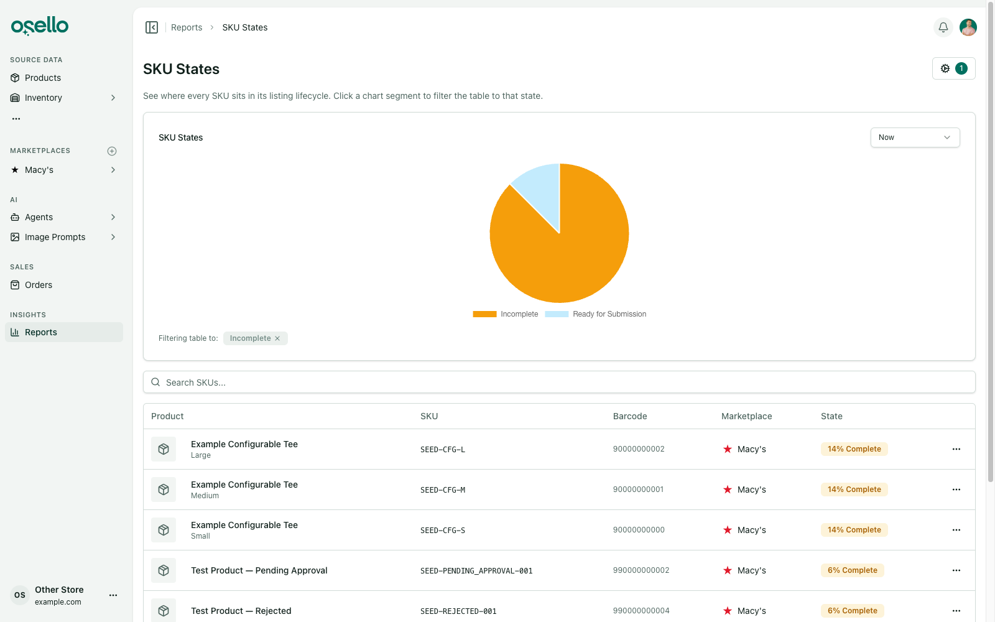Click the SKU column header

(x=429, y=416)
